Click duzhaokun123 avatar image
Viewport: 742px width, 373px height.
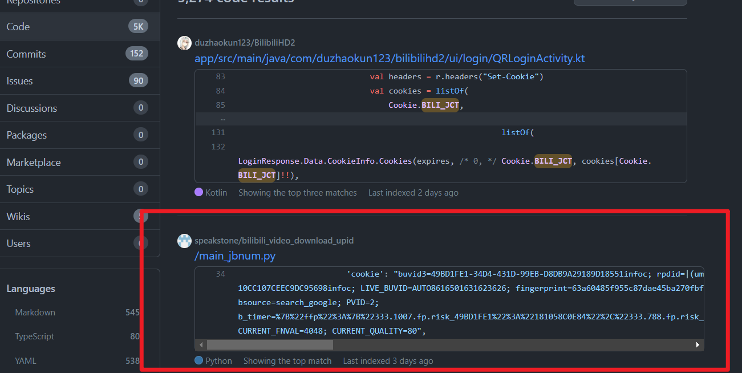coord(184,43)
